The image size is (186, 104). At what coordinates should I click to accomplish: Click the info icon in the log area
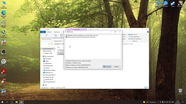[66, 37]
